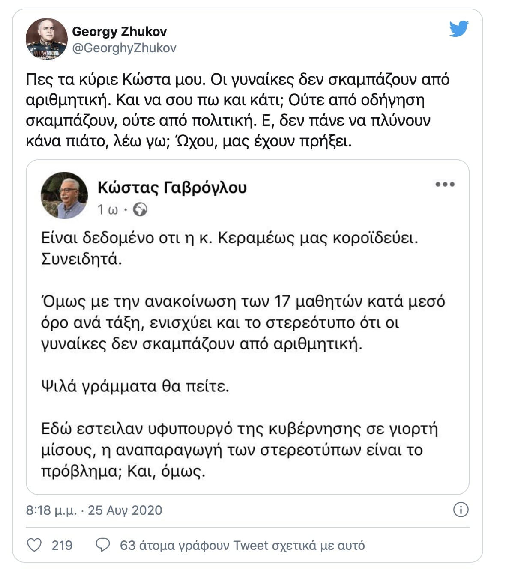Open the 63 άτομα γράφουν Tweet link
527x579 pixels.
click(243, 545)
